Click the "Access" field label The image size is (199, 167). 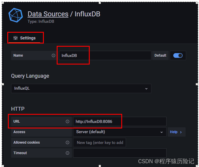[x=19, y=132]
